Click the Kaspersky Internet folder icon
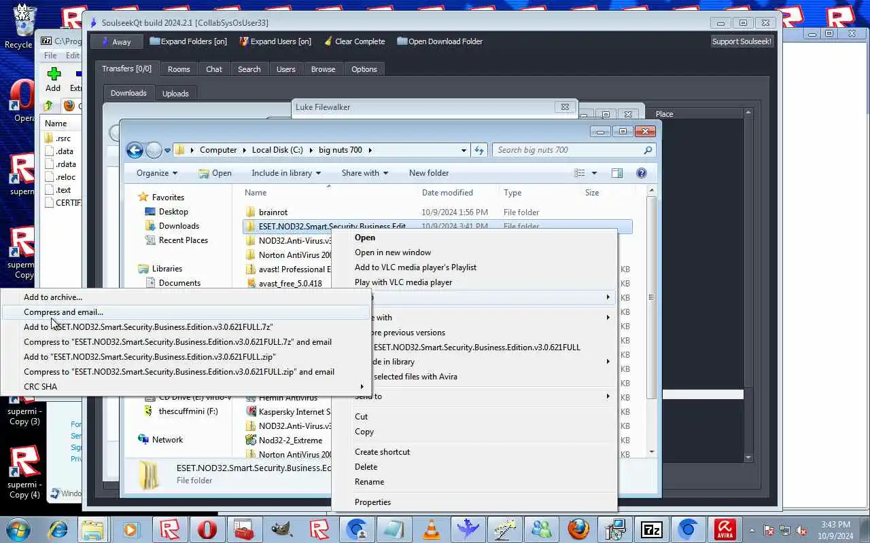This screenshot has width=870, height=543. pos(250,412)
